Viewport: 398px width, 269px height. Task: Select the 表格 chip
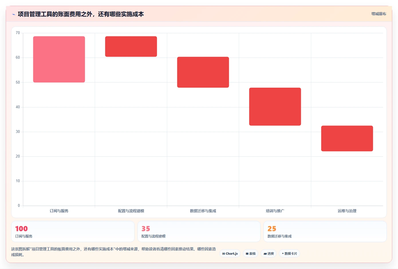click(251, 254)
